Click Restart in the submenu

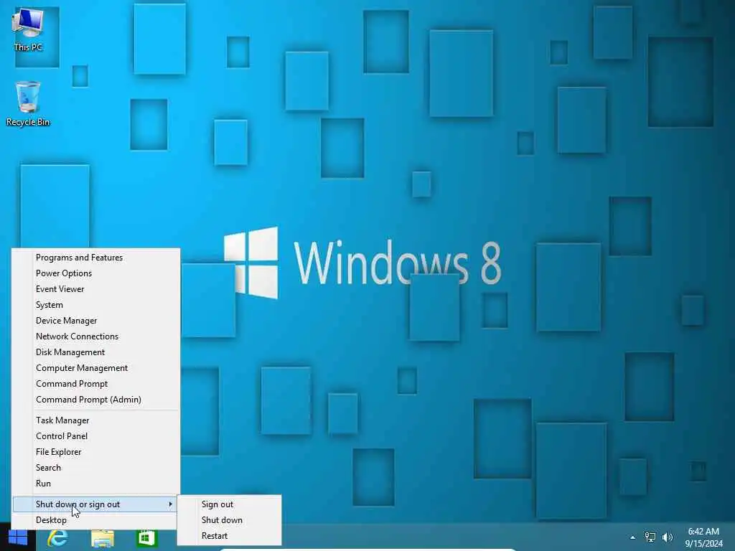[229, 535]
